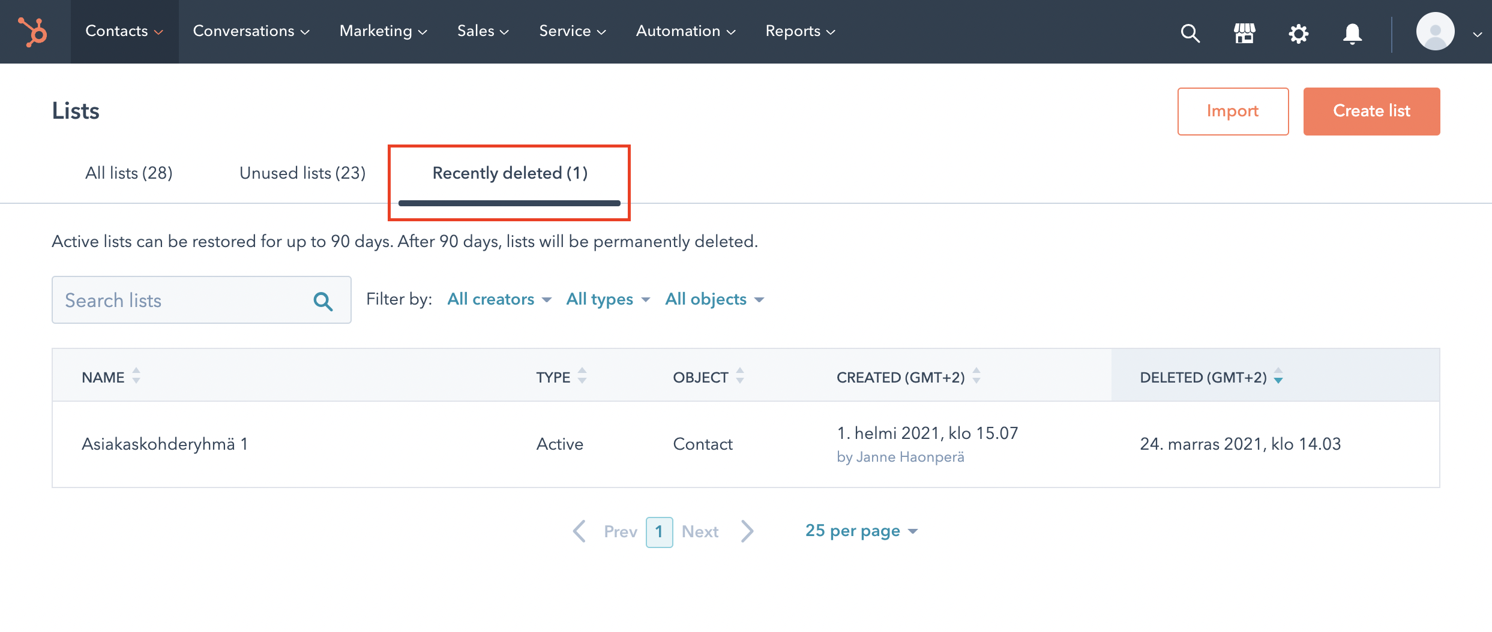Expand the account menu chevron

pos(1477,34)
